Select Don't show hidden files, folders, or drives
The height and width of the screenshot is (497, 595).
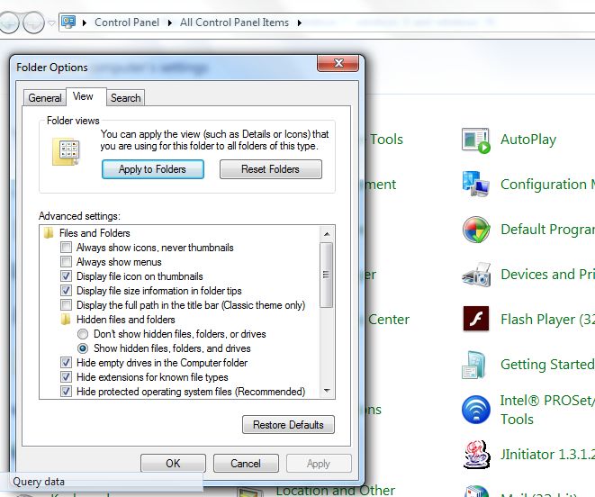tap(83, 334)
